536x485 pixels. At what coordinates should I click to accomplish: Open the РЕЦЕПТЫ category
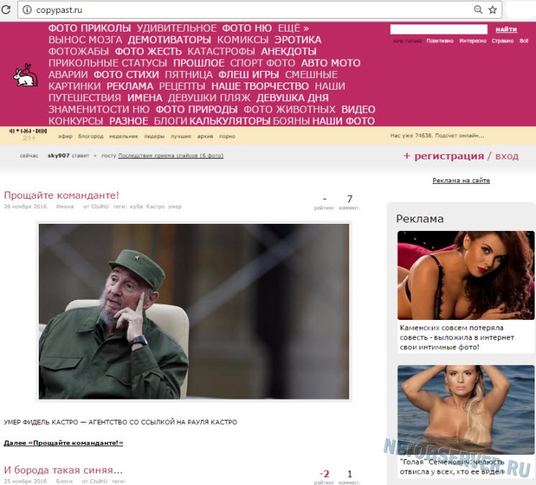(182, 86)
